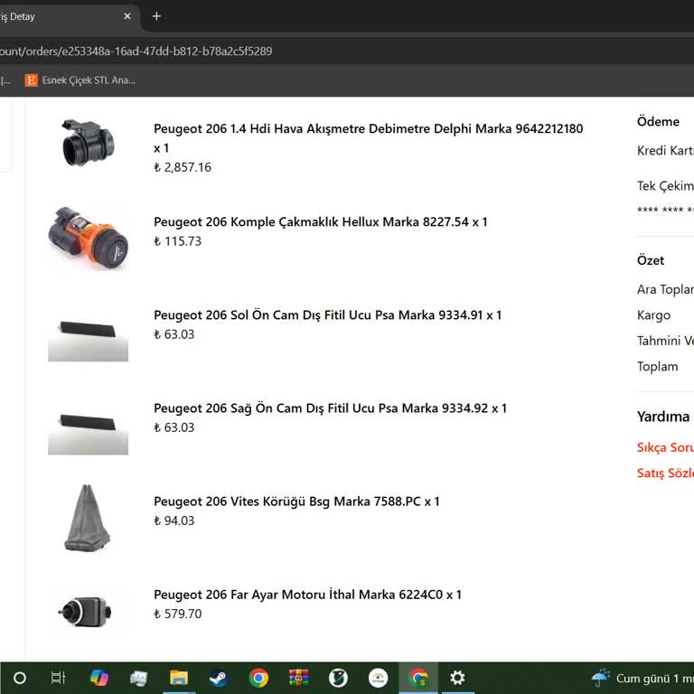This screenshot has height=694, width=694.
Task: Click the browser address bar URL
Action: point(136,52)
